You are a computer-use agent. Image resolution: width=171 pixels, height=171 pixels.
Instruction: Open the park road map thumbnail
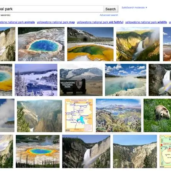79,115
